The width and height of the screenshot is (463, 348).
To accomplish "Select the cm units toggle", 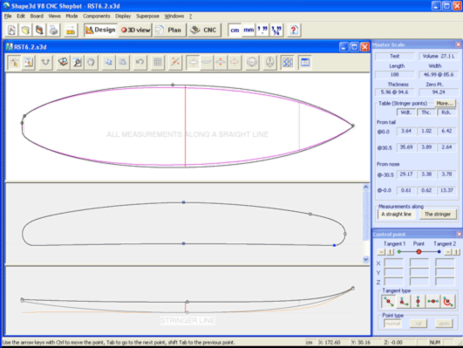I will point(235,31).
